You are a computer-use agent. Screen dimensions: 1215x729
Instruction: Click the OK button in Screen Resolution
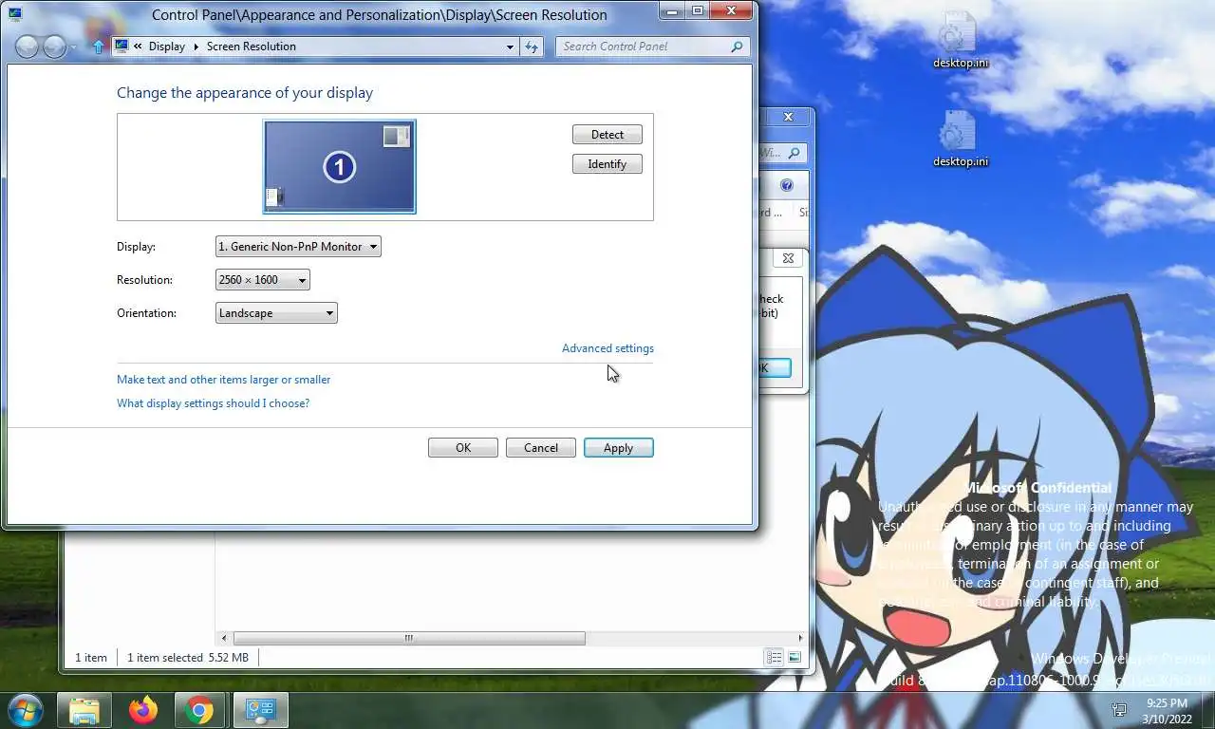463,448
